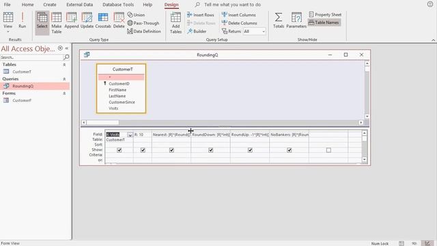This screenshot has width=437, height=246.
Task: Expand the View button dropdown arrow
Action: pyautogui.click(x=8, y=31)
